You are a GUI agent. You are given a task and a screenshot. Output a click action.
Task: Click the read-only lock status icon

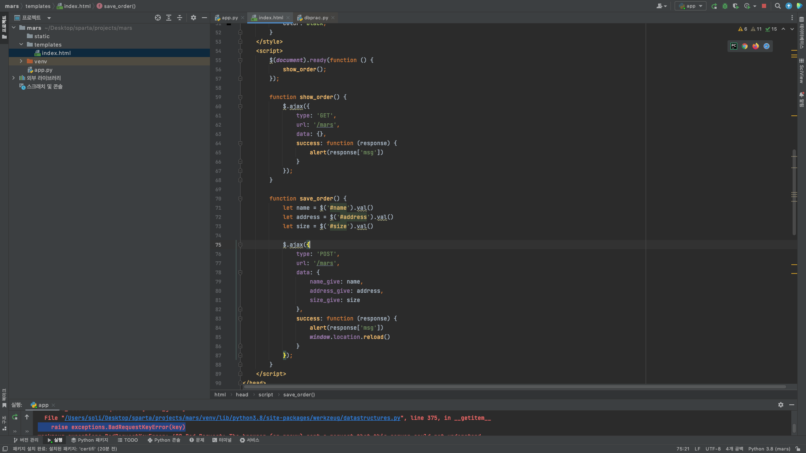tap(798, 449)
